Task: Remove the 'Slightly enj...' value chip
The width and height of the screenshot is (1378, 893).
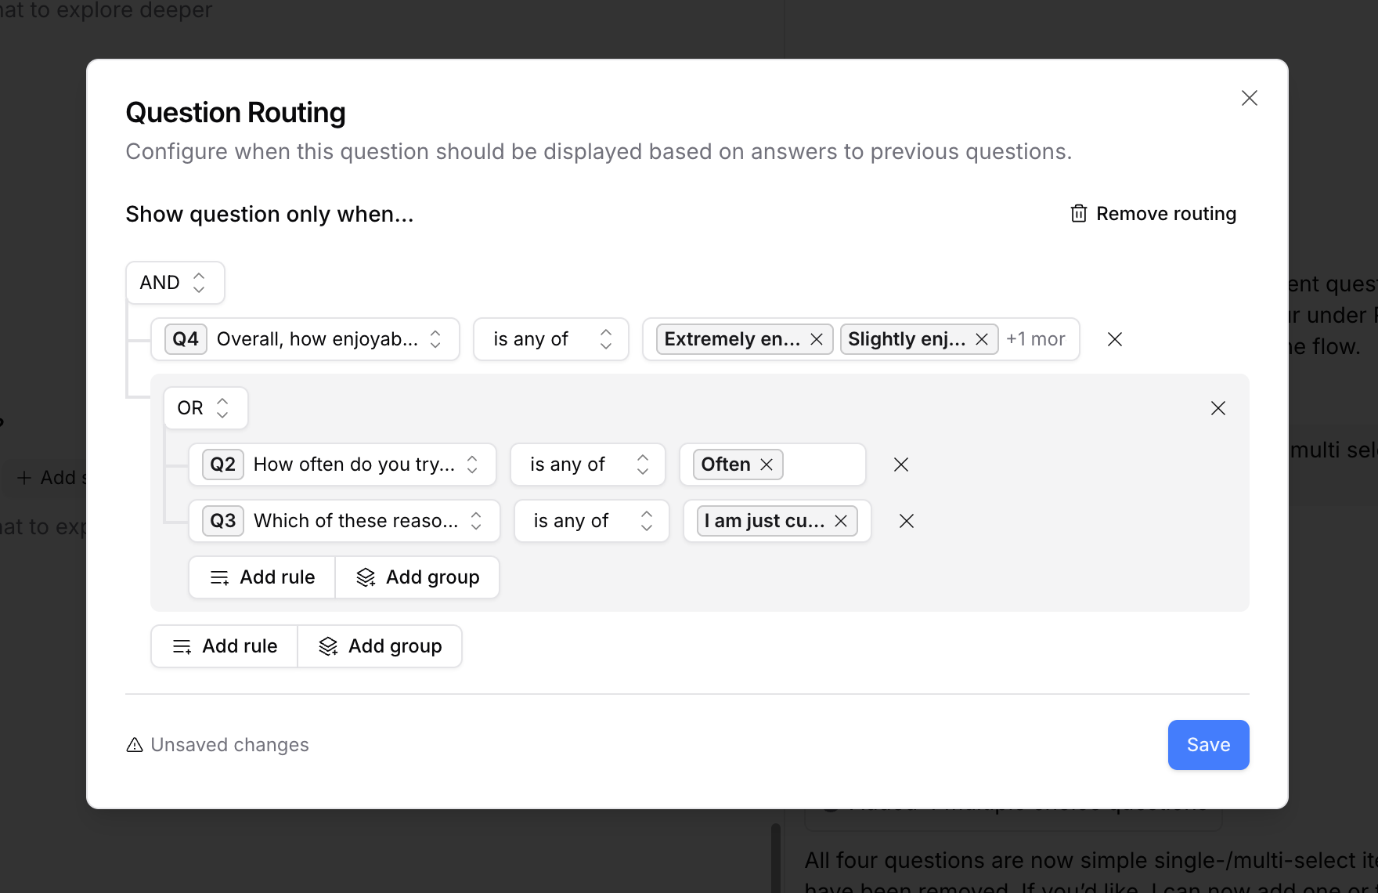Action: click(x=982, y=339)
